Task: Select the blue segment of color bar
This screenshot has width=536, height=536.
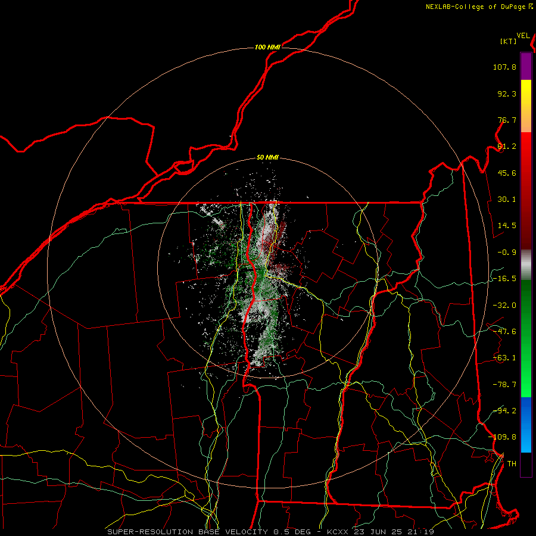Action: point(526,425)
